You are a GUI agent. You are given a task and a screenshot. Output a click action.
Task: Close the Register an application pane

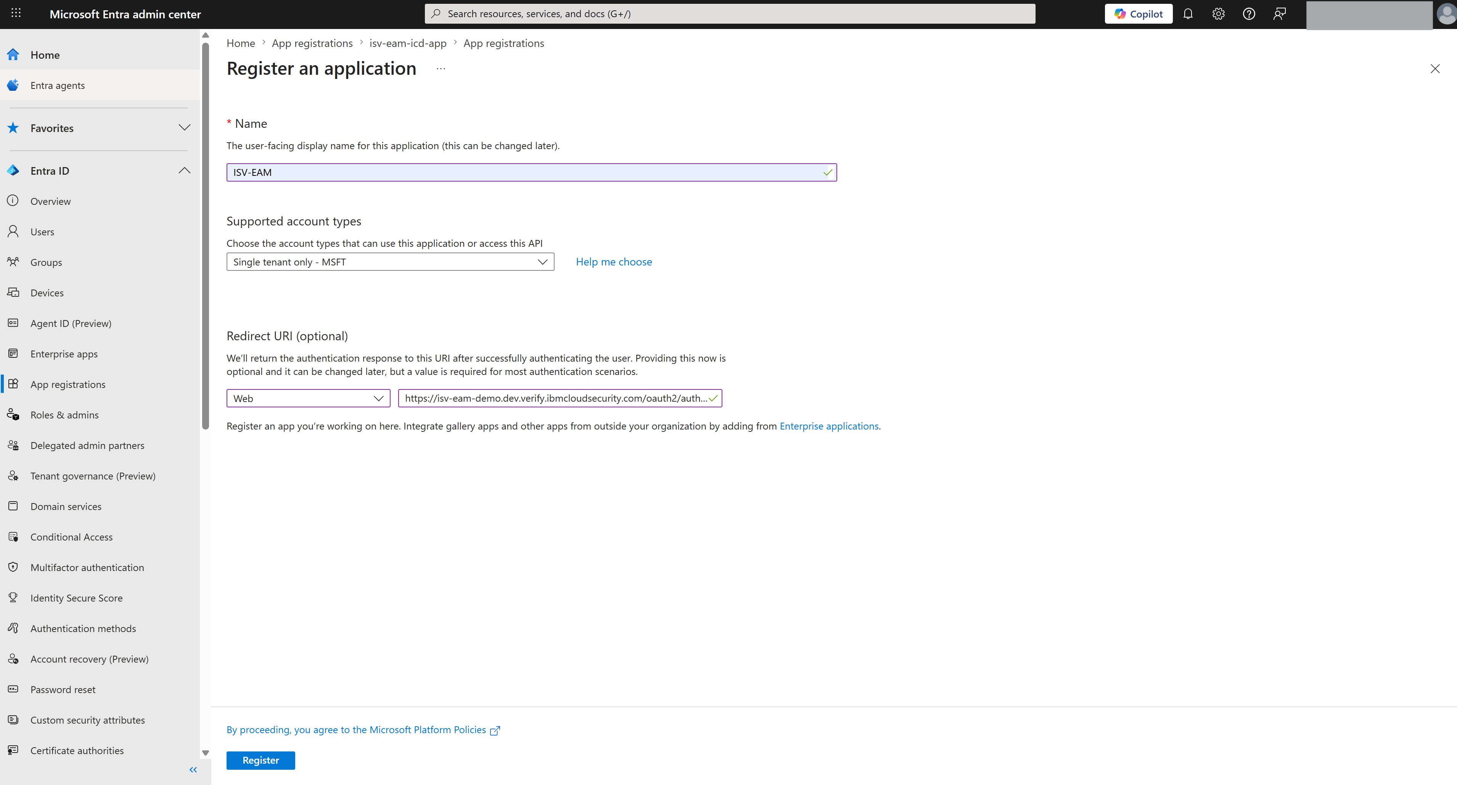click(1435, 68)
